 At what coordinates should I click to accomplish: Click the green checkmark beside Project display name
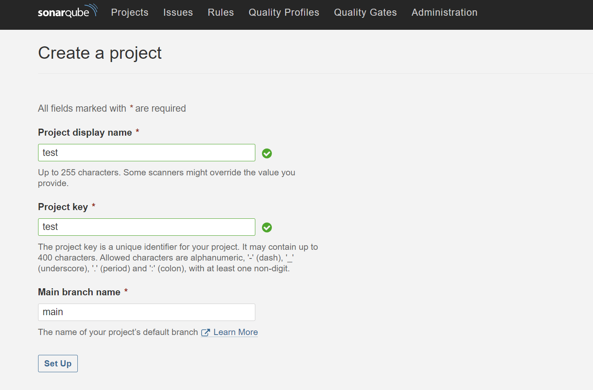click(x=267, y=153)
